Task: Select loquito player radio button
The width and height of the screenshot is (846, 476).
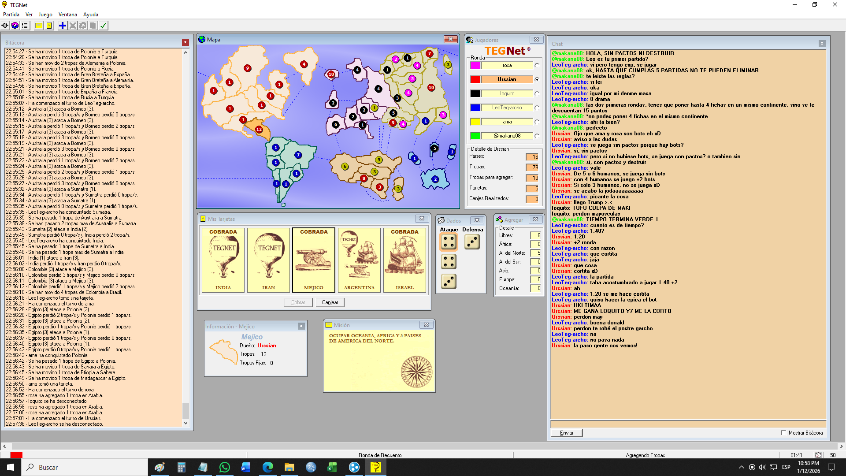Action: 537,94
